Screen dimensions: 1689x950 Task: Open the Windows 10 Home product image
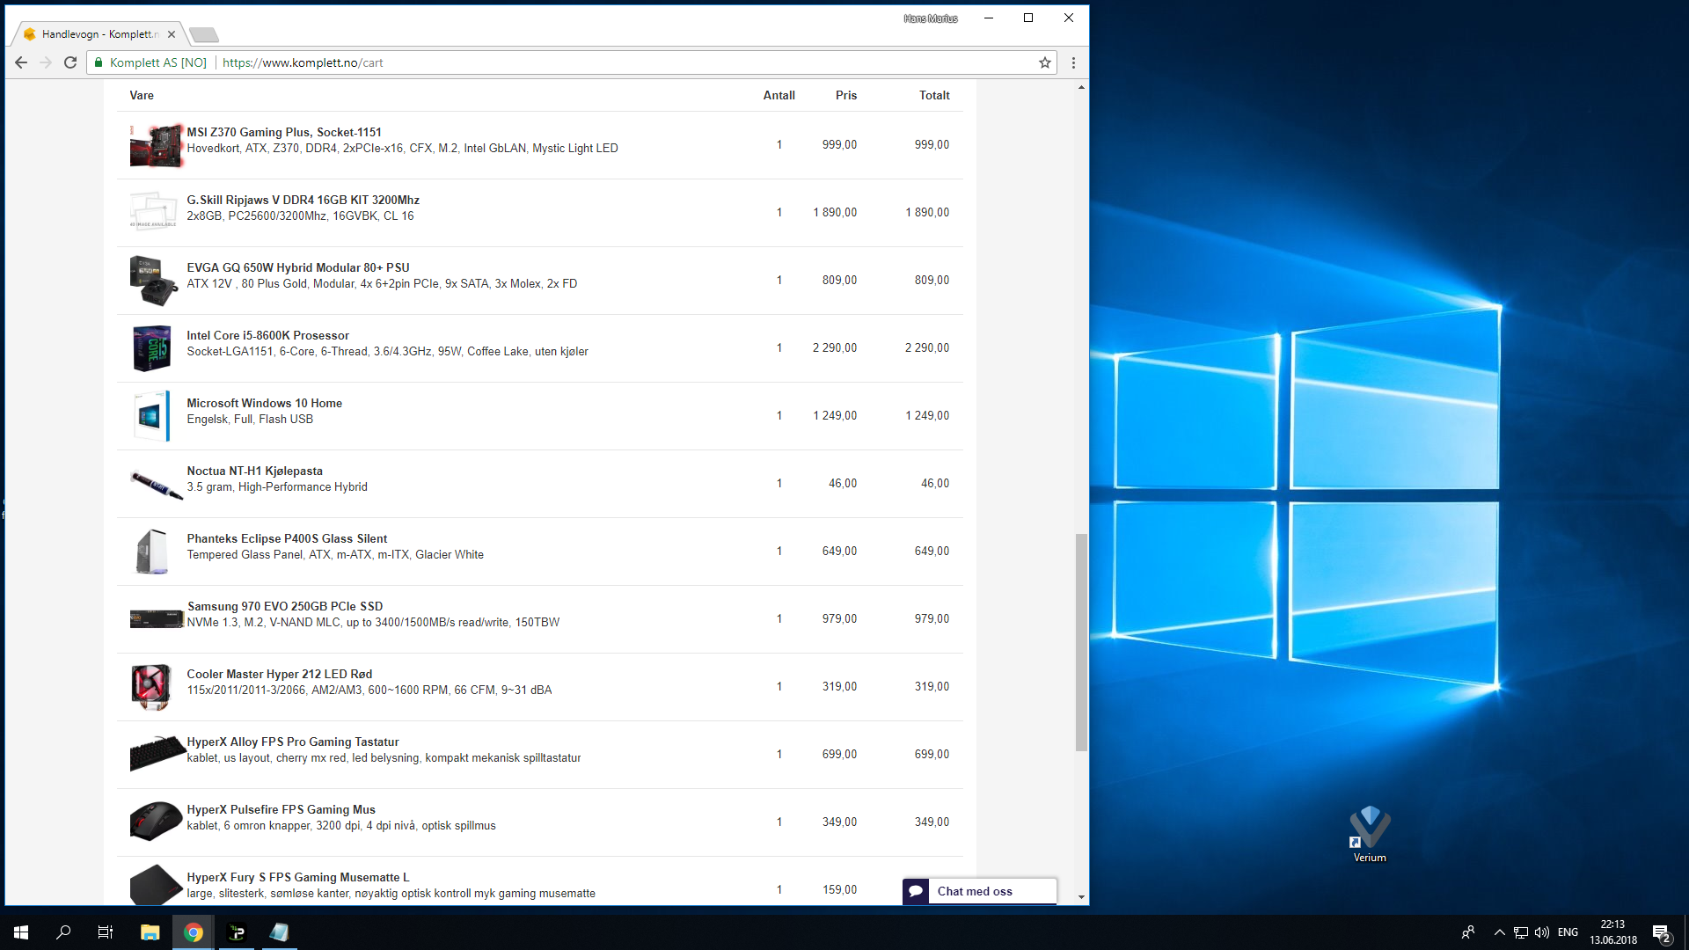click(151, 416)
